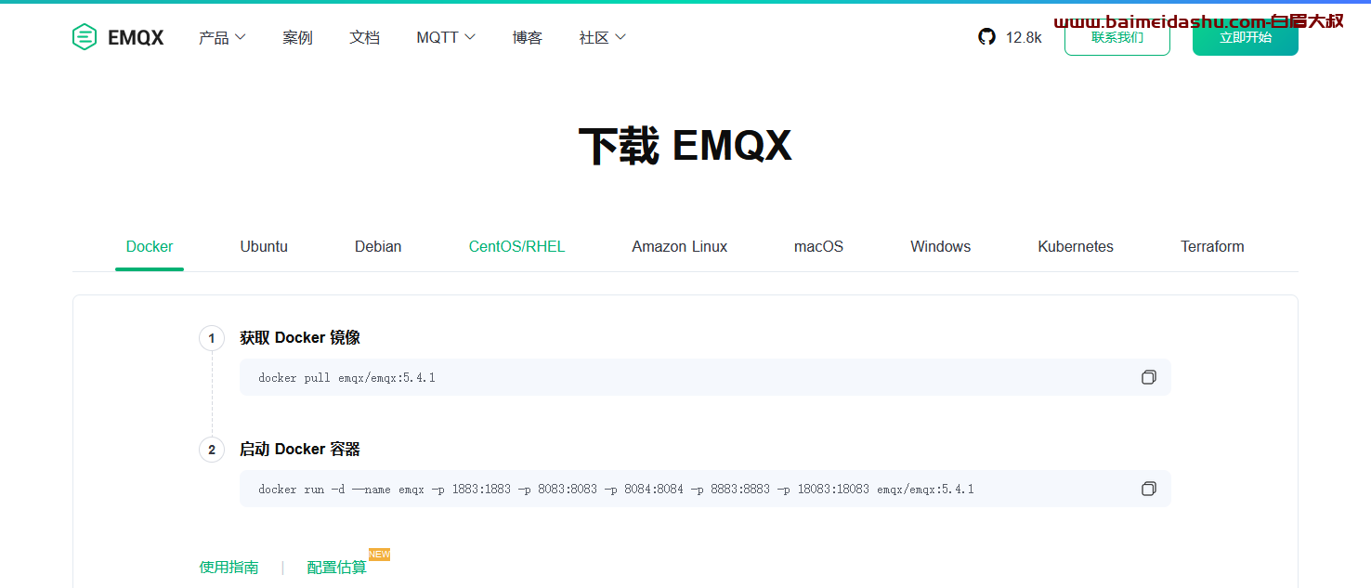Switch to the Docker tab
The height and width of the screenshot is (588, 1371).
click(x=150, y=246)
